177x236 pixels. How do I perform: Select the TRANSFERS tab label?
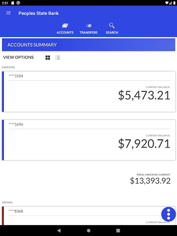pos(89,33)
